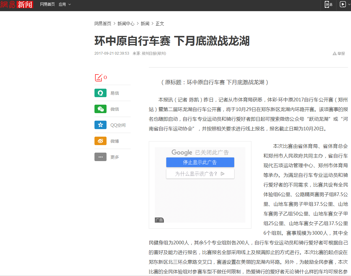The image size is (351, 276).
Task: Share article via WeChat icon
Action: pos(100,109)
